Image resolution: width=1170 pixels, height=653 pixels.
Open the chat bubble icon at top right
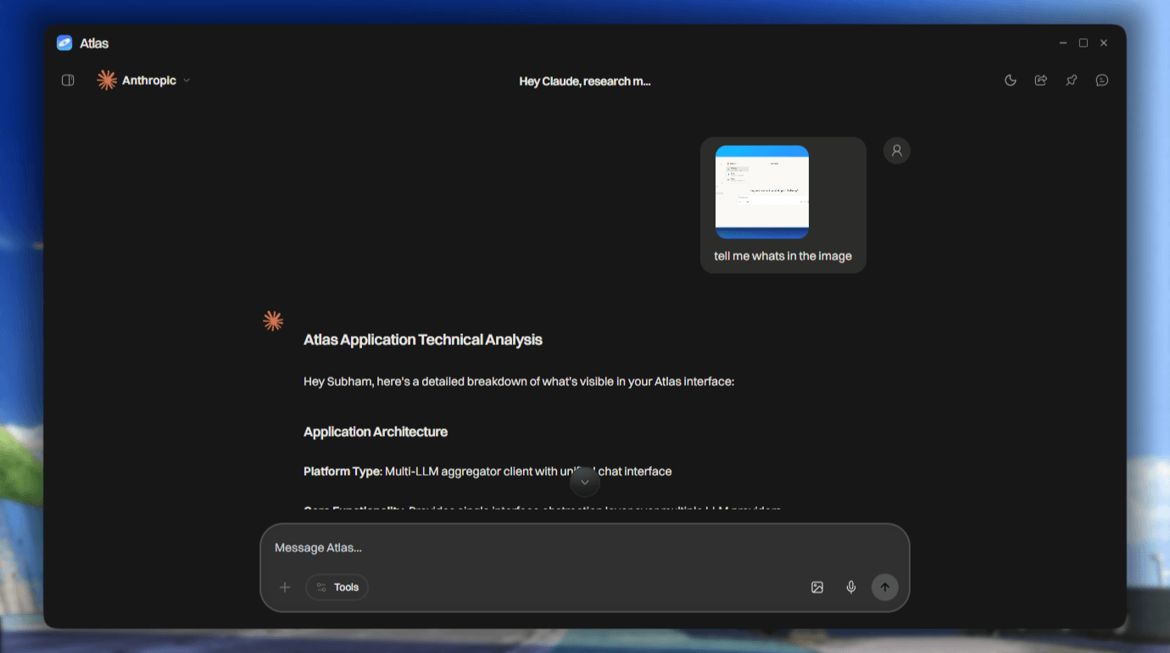point(1102,81)
